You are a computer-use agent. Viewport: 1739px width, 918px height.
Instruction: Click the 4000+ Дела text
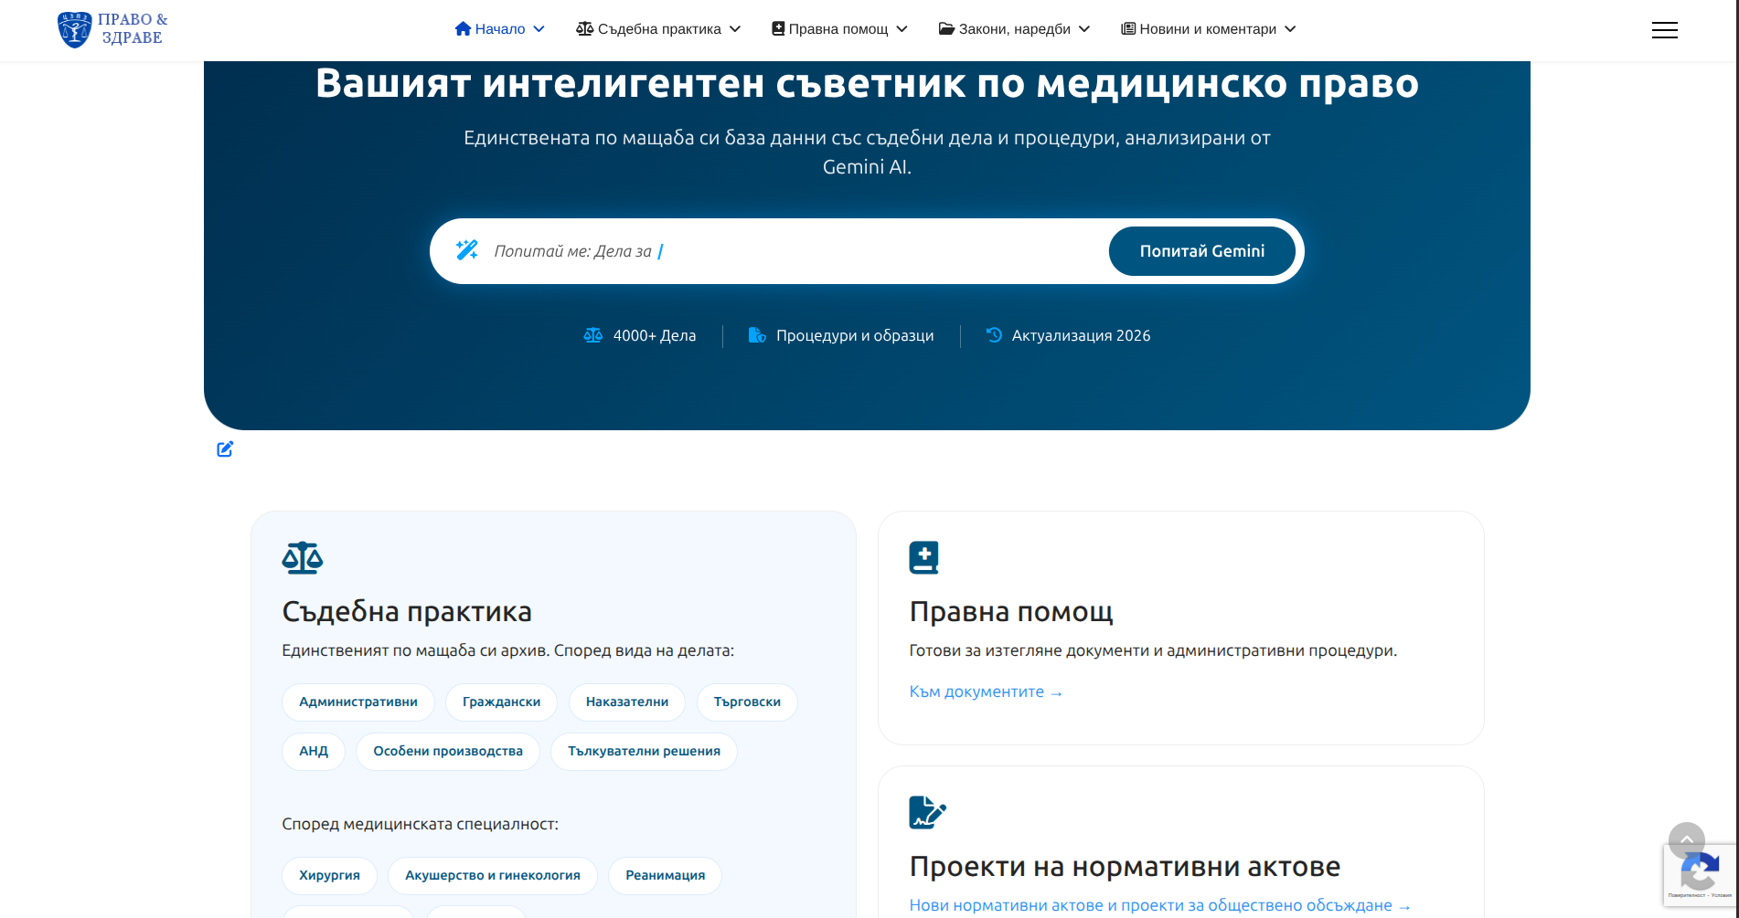[x=655, y=335]
